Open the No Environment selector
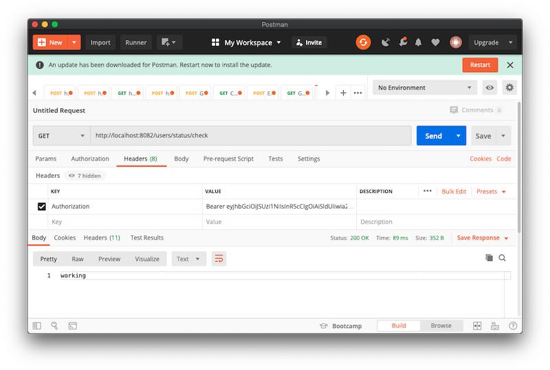This screenshot has width=550, height=370. point(425,88)
